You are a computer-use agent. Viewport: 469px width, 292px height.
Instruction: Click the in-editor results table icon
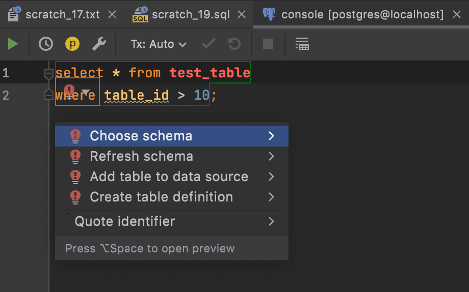(302, 44)
